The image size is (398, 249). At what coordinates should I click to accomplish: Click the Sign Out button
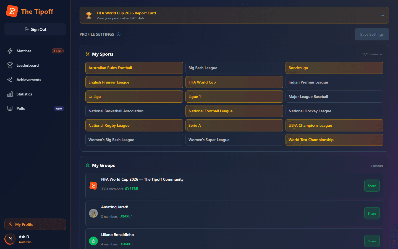35,29
